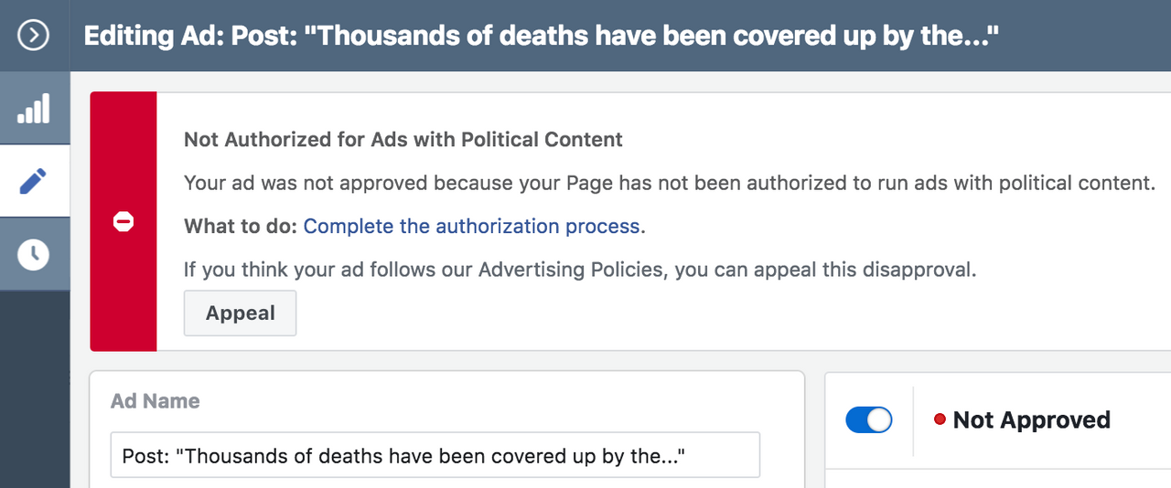Toggle the blue ad on/off switch
1171x488 pixels.
pyautogui.click(x=868, y=419)
